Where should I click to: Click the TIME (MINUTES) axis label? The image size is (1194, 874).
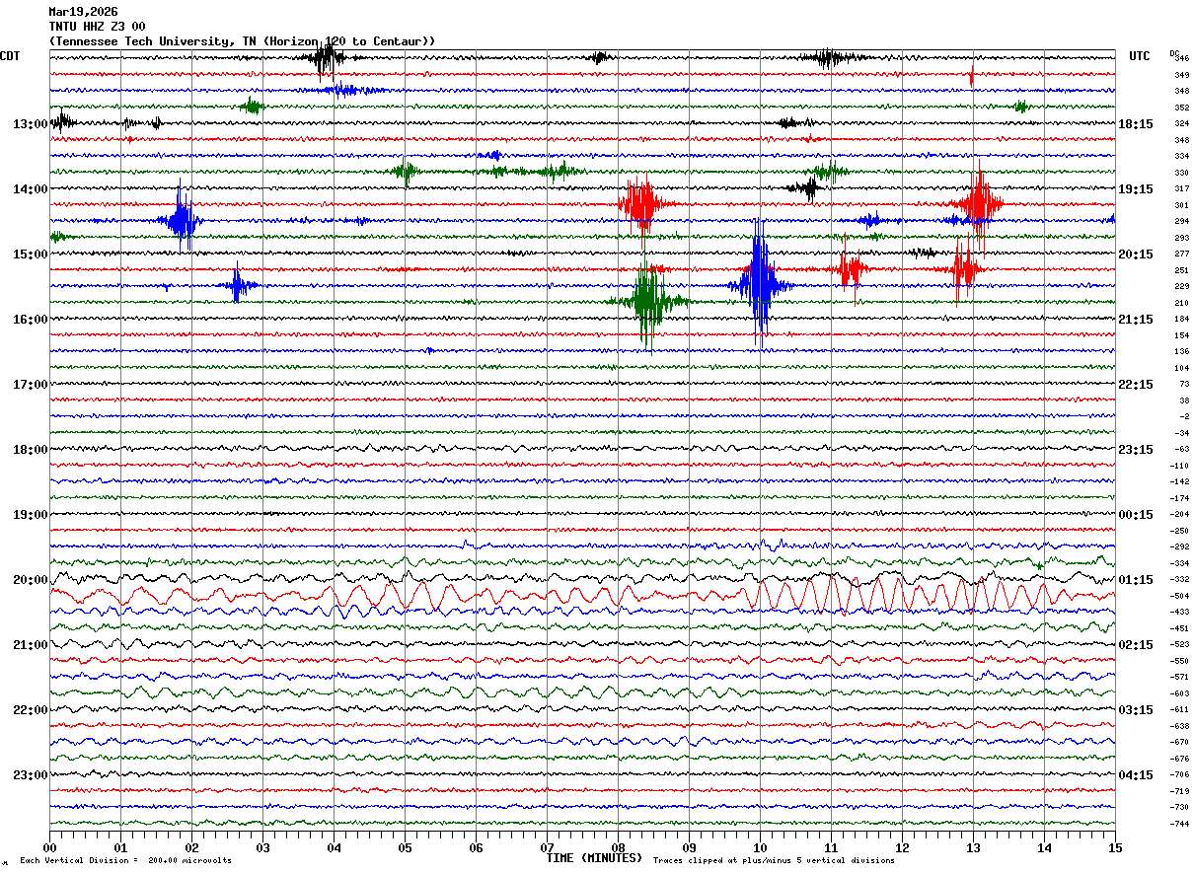[594, 858]
